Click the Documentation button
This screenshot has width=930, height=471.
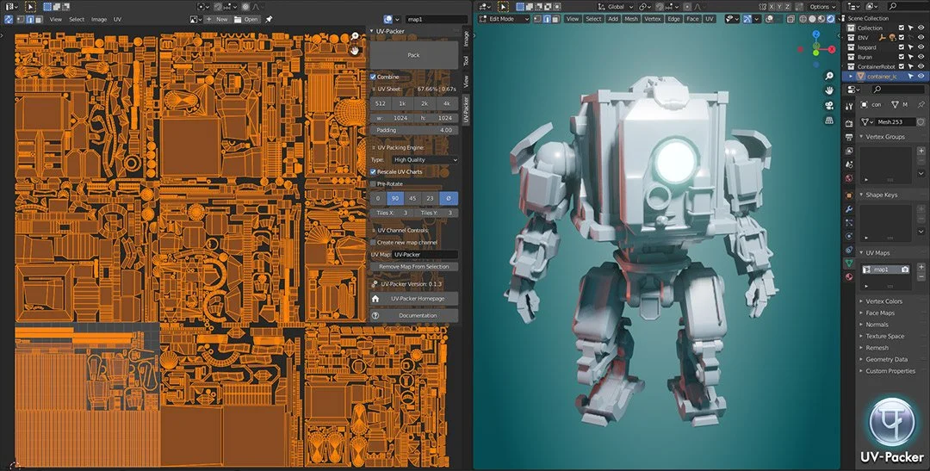(x=418, y=315)
